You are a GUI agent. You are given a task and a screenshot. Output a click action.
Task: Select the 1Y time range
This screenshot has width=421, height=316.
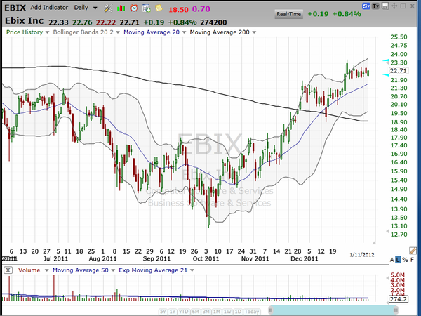tap(173, 312)
